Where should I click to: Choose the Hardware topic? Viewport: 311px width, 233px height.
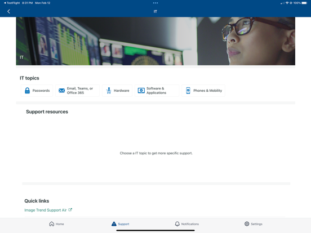tap(117, 91)
